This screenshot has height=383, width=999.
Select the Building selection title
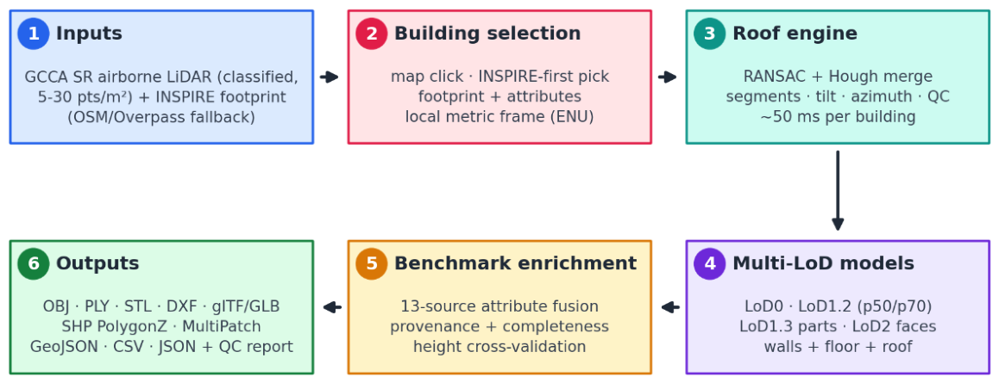click(487, 34)
